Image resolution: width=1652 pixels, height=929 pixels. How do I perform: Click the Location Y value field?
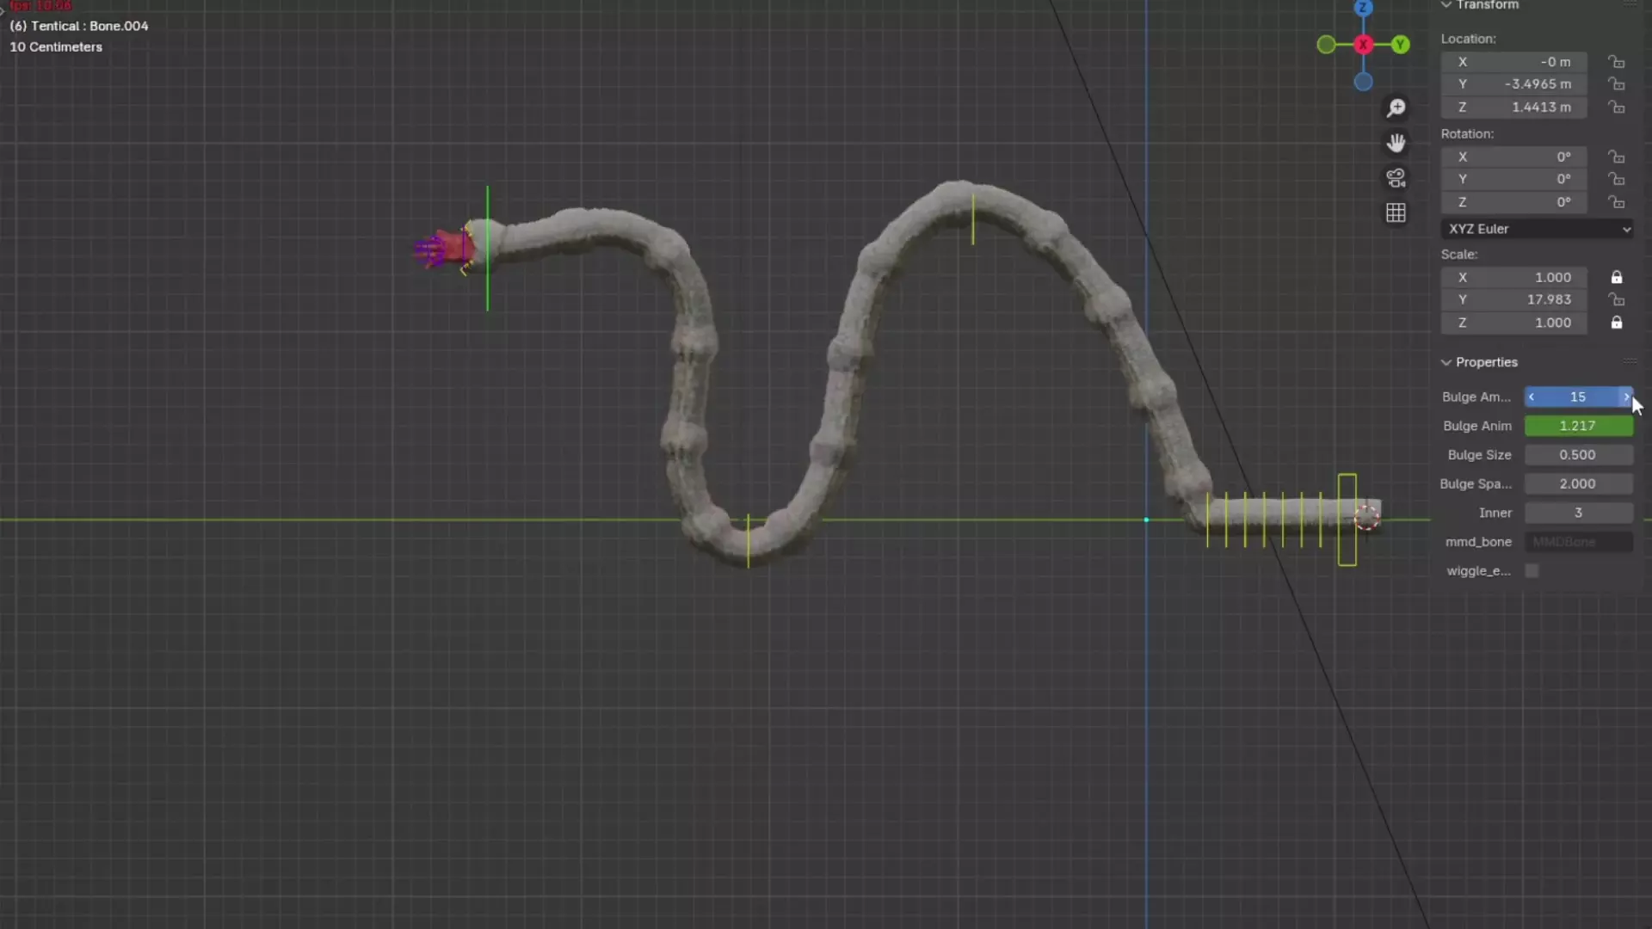(1514, 84)
